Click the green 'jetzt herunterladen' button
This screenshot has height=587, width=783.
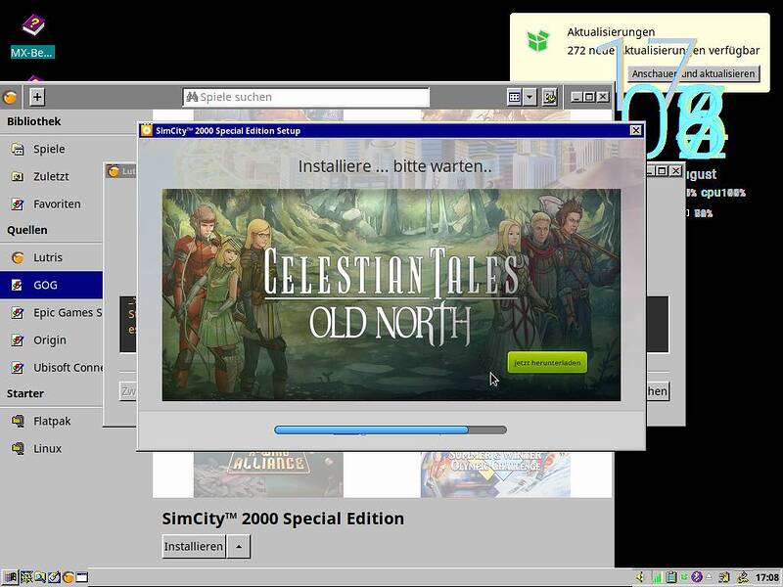click(x=547, y=363)
